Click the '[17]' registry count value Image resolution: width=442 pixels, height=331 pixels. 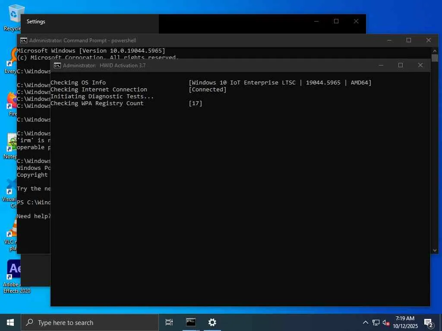click(196, 103)
